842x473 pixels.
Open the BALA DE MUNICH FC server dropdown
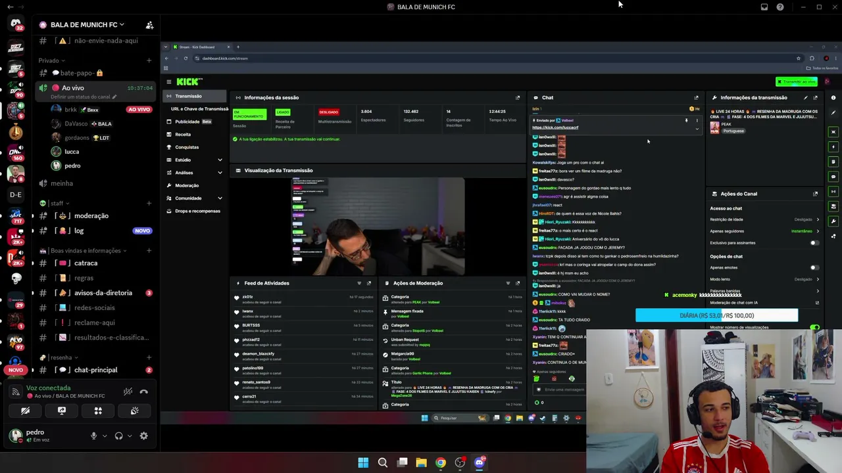(x=87, y=25)
